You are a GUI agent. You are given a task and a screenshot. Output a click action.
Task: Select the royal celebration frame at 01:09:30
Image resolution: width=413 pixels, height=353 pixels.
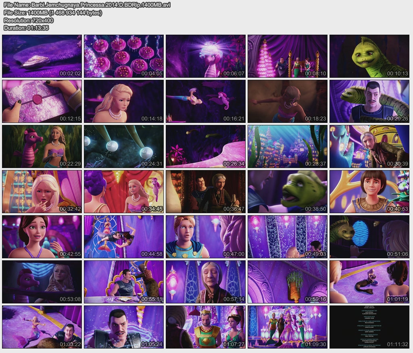(288, 327)
